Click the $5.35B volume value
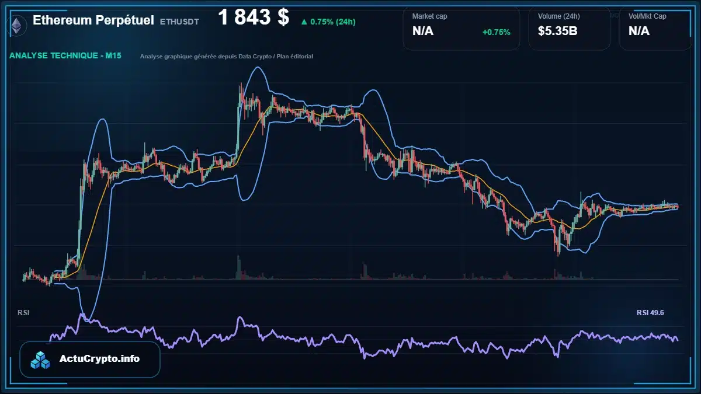 (558, 32)
